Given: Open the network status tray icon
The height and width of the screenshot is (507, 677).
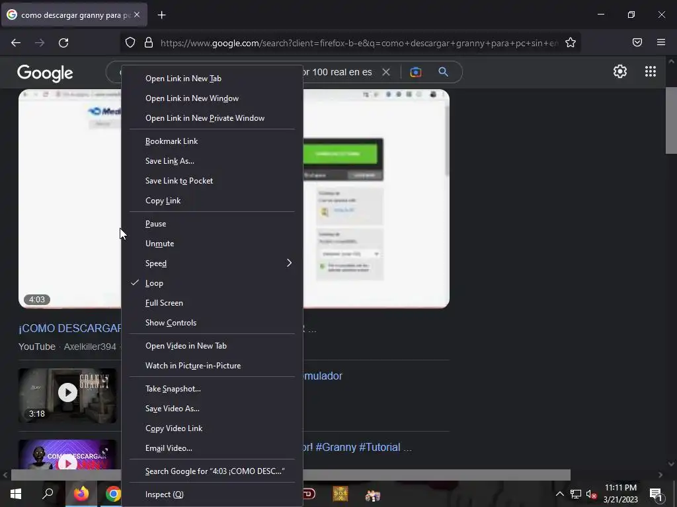Looking at the screenshot, I should [x=576, y=494].
